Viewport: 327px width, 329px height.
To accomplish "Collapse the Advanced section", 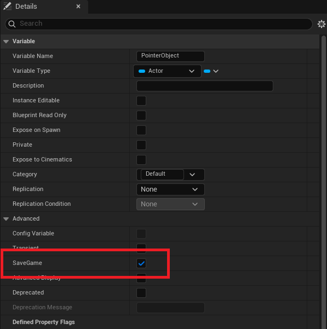I will tap(6, 219).
